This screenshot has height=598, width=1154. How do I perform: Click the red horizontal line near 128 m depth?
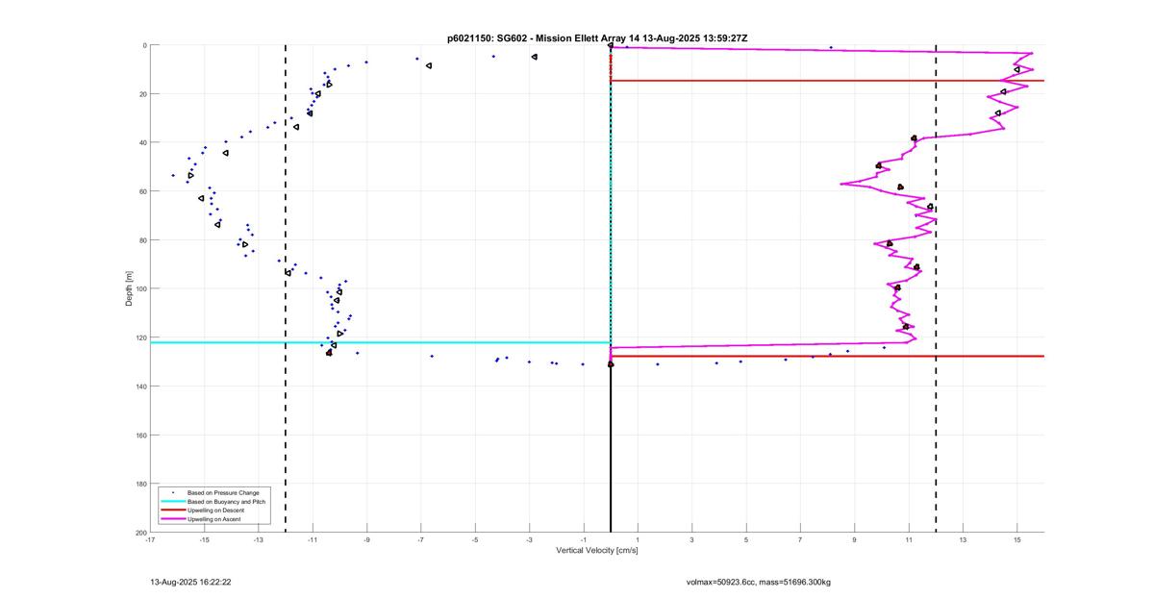tap(827, 356)
